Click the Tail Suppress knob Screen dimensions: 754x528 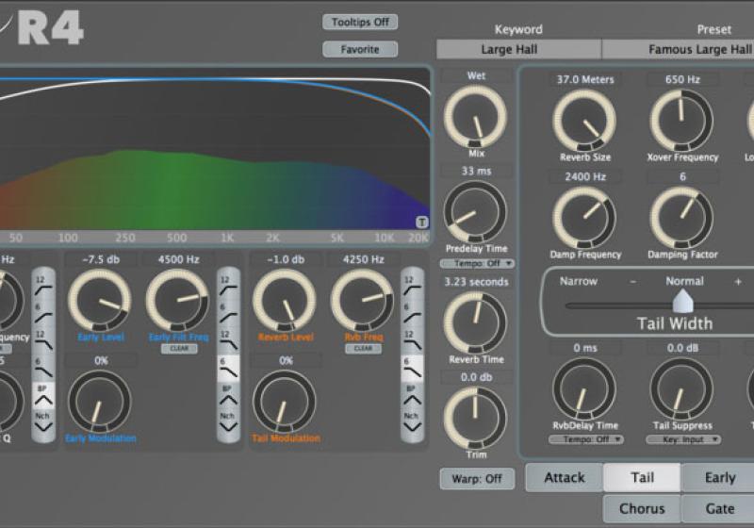(681, 388)
